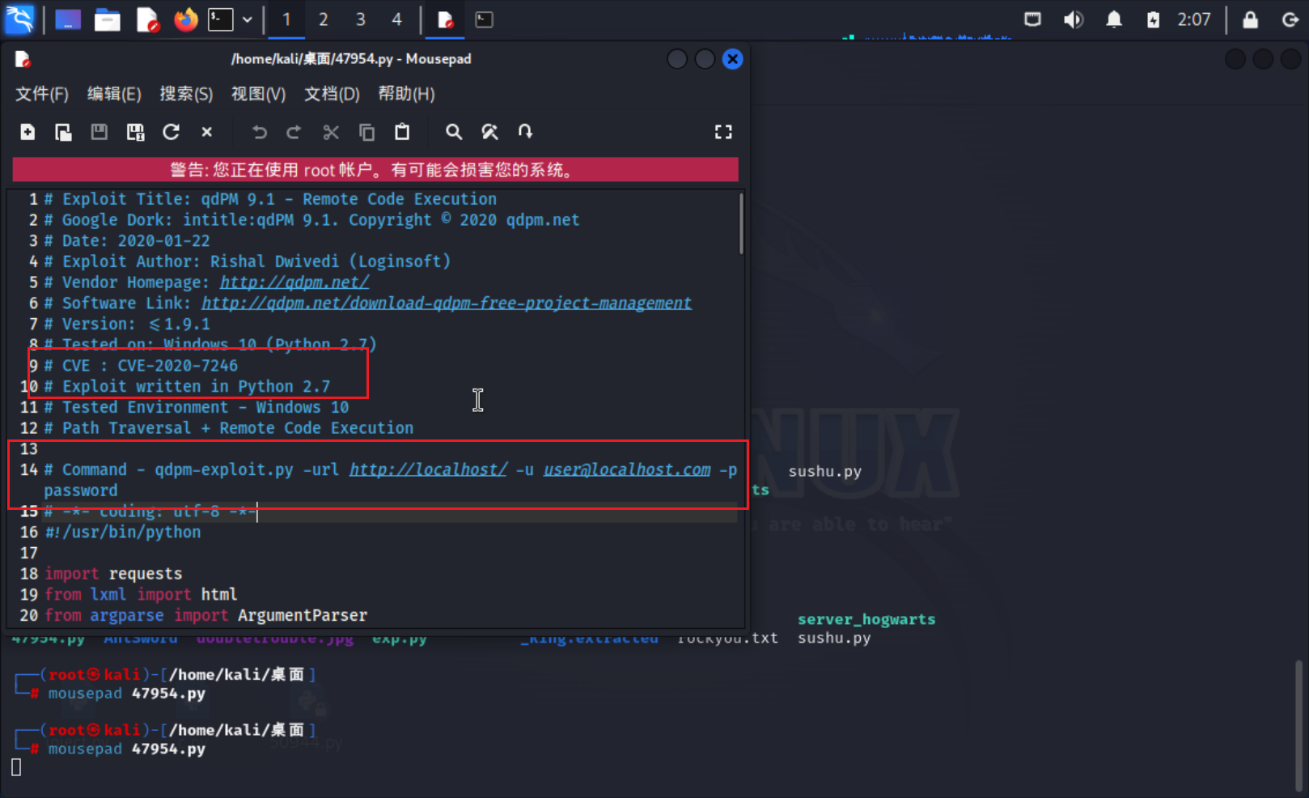Launch the file manager from the panel
The image size is (1309, 798).
click(x=107, y=19)
